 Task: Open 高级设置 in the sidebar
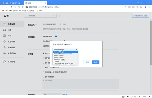pyautogui.click(x=12, y=47)
